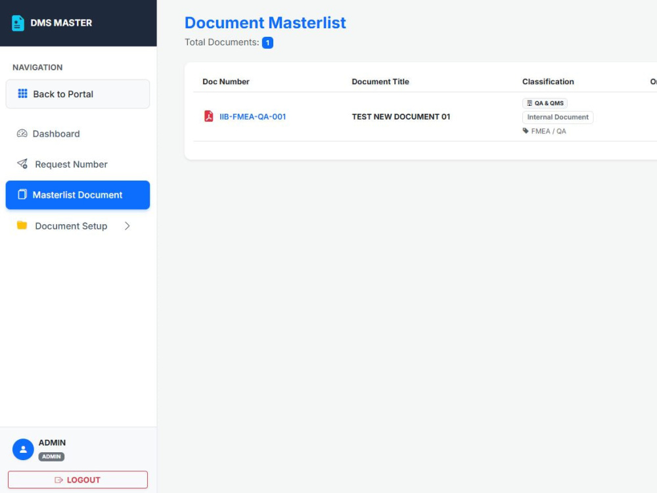Screen dimensions: 657x493
Task: Click the ADMIN user name text
Action: pyautogui.click(x=52, y=442)
